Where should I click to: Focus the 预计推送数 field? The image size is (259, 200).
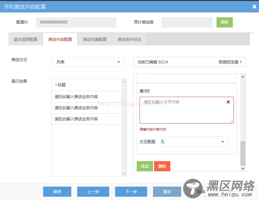pyautogui.click(x=187, y=22)
